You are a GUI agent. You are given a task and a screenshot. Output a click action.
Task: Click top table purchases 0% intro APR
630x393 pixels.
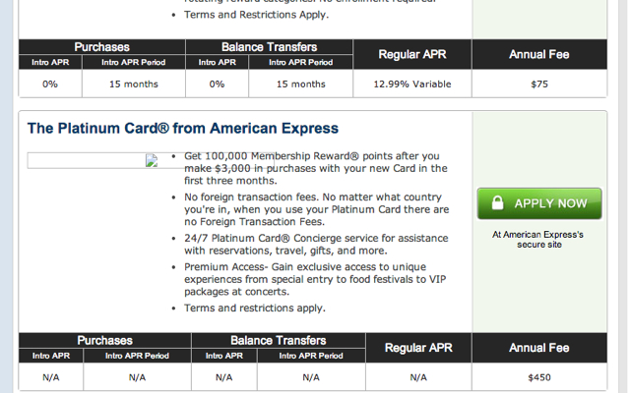(50, 84)
